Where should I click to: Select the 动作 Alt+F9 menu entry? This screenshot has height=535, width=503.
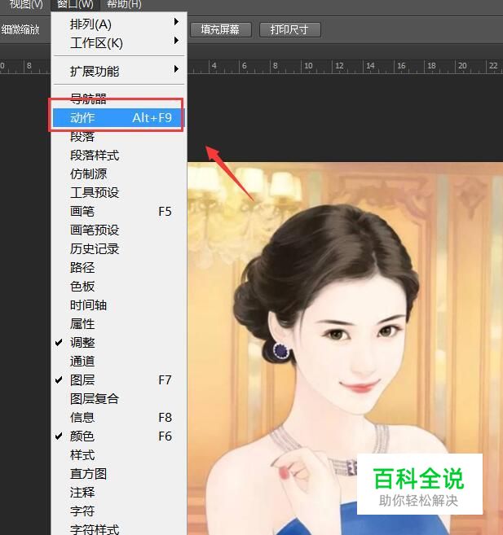(118, 118)
